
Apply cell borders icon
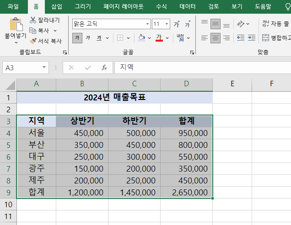click(120, 38)
